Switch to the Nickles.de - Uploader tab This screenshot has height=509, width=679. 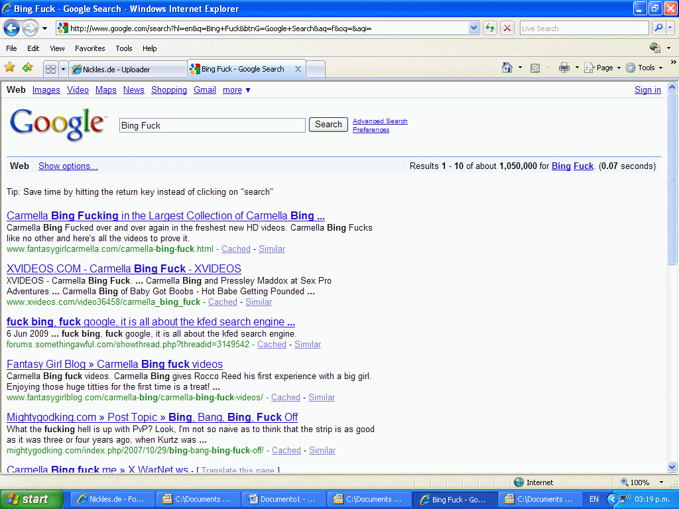(128, 69)
